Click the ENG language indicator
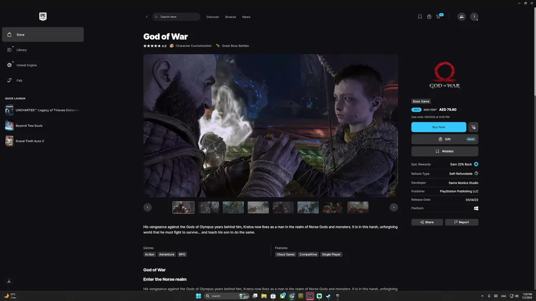The height and width of the screenshot is (301, 536). pyautogui.click(x=504, y=296)
